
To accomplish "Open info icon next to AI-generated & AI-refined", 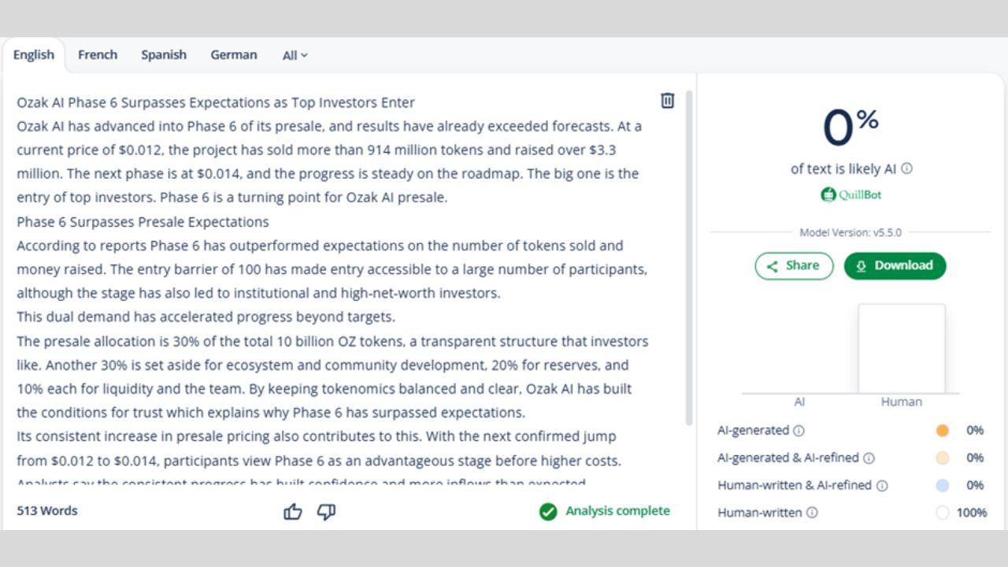I will 869,458.
